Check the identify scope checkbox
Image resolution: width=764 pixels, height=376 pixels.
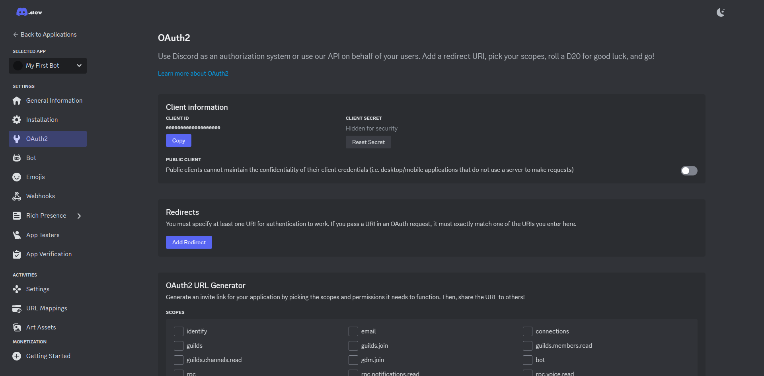tap(179, 331)
